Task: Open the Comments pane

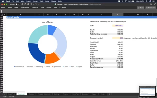Action: click(151, 8)
